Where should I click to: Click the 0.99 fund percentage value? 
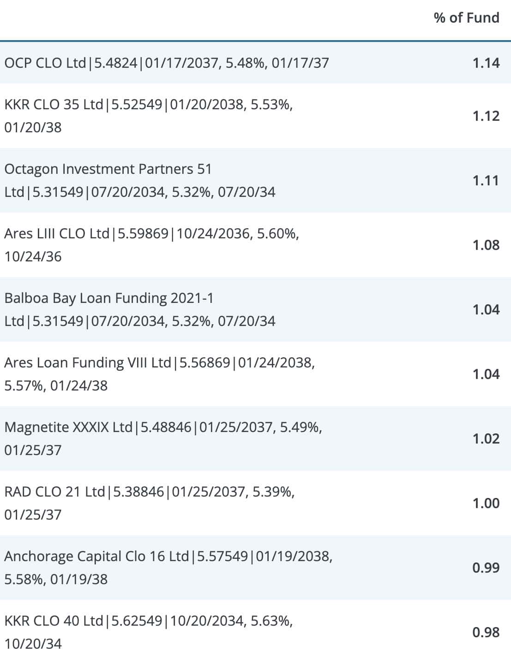coord(486,568)
